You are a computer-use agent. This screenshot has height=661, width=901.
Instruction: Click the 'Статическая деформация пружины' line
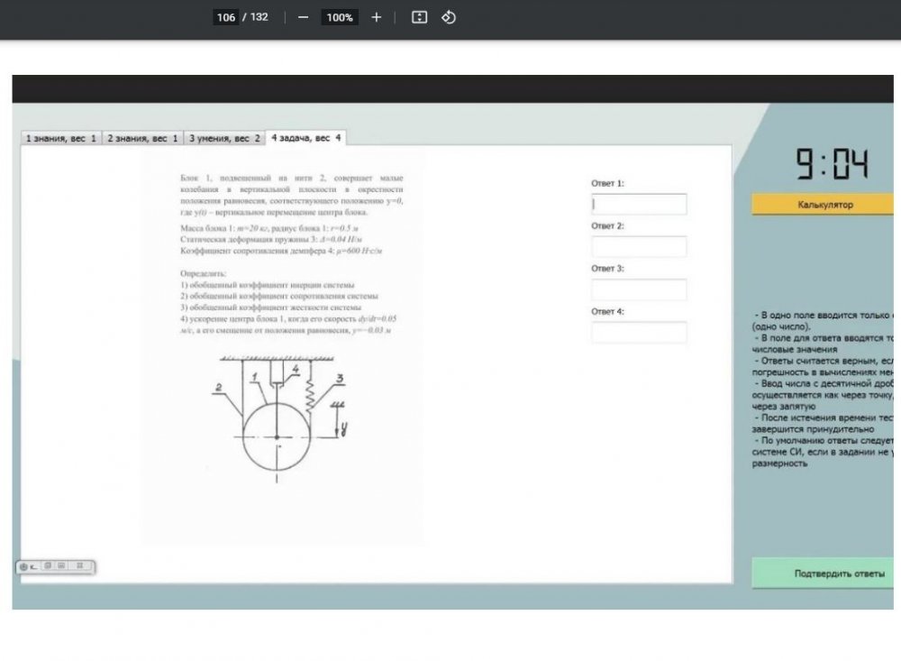click(x=271, y=239)
